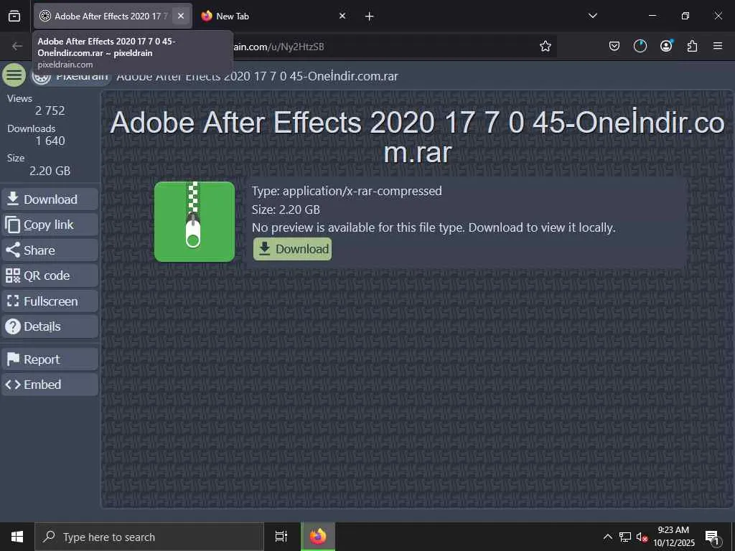The width and height of the screenshot is (735, 551).
Task: Open Task View on the taskbar
Action: pos(281,537)
